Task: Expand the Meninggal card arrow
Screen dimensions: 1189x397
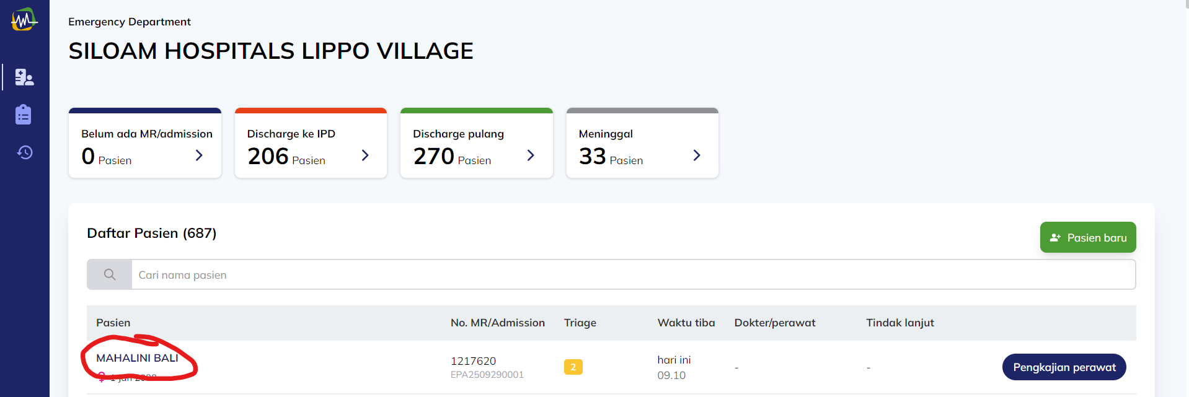Action: coord(697,155)
